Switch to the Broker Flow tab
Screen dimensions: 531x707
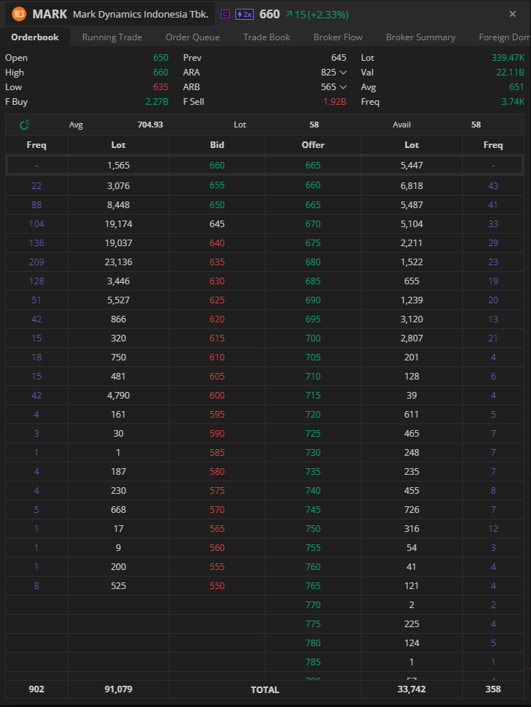[x=338, y=37]
